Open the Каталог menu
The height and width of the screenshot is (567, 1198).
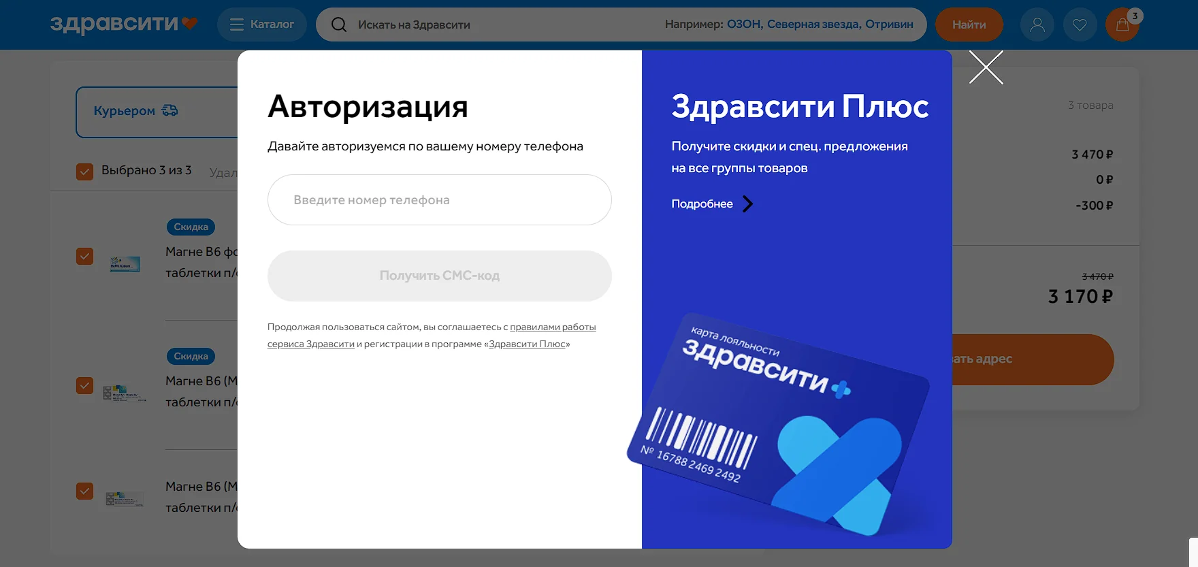coord(262,25)
